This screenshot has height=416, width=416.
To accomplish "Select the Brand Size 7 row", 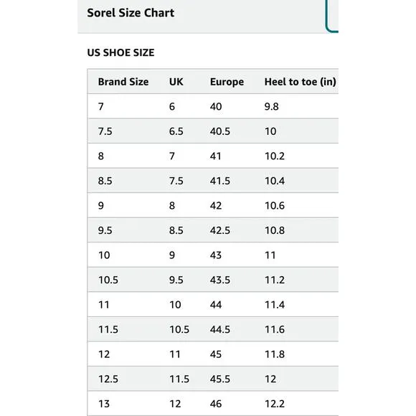I will click(x=213, y=106).
